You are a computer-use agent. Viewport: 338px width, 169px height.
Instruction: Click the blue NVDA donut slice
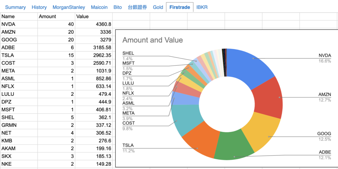pos(251,66)
